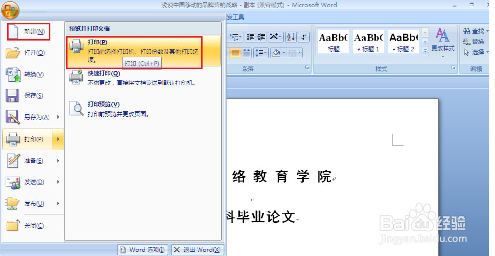This screenshot has width=495, height=256.
Task: Click the publish folder icon
Action: 13,203
